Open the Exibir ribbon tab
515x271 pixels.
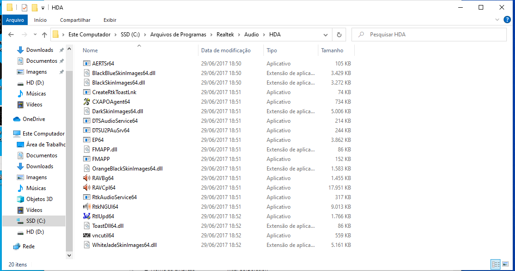pos(110,20)
